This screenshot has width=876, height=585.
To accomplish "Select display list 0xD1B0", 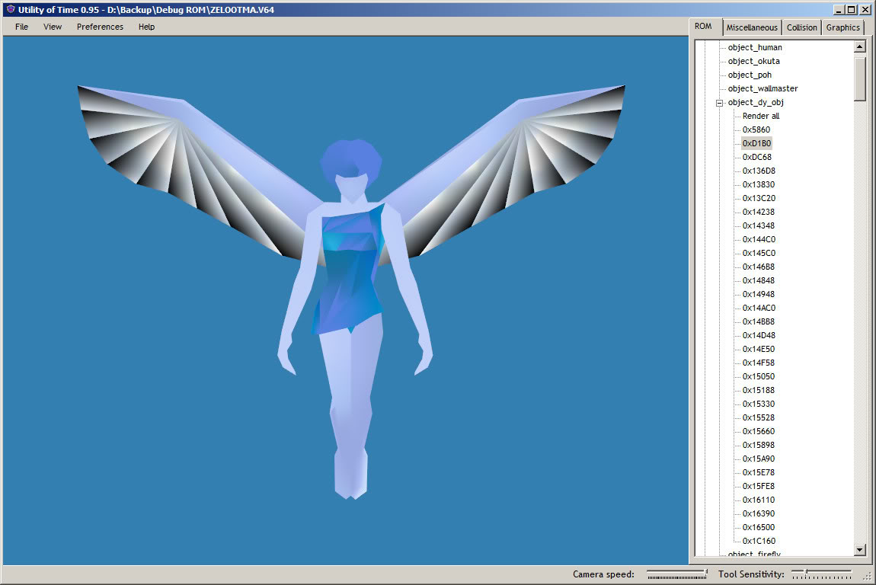I will 756,144.
